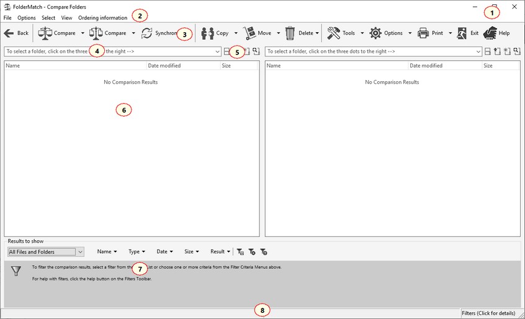Expand the Options toolbar dropdown arrow
This screenshot has width=525, height=319.
(410, 33)
